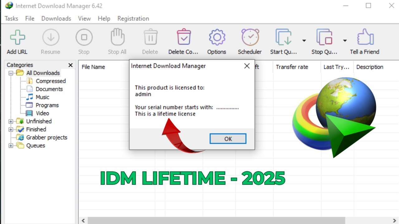Viewport: 399px width, 224px height.
Task: Select the Queues tree label
Action: pyautogui.click(x=36, y=146)
